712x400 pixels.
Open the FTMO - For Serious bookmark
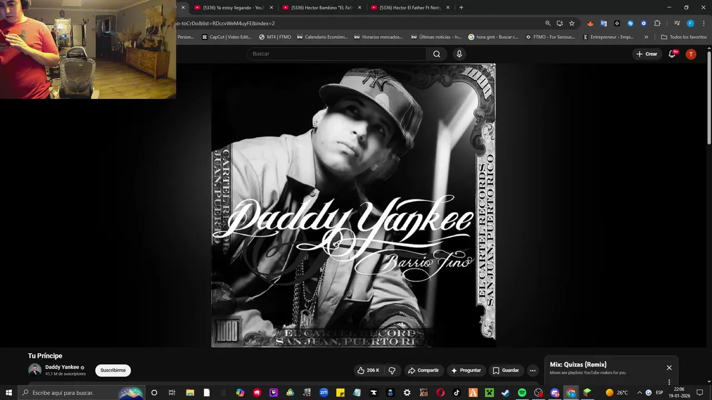(550, 37)
